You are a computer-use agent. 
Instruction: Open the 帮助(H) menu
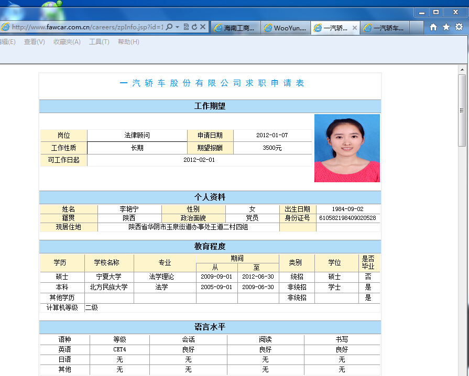[128, 42]
